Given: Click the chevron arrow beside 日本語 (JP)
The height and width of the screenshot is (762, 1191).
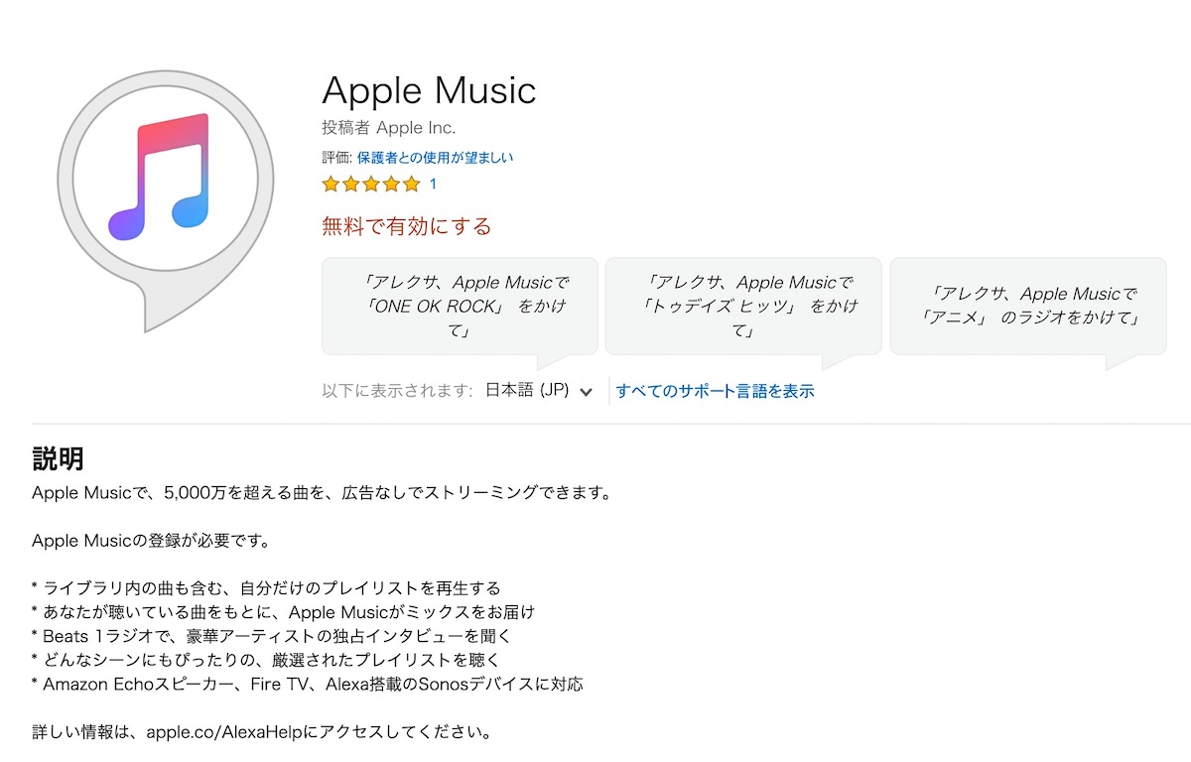Looking at the screenshot, I should 586,392.
